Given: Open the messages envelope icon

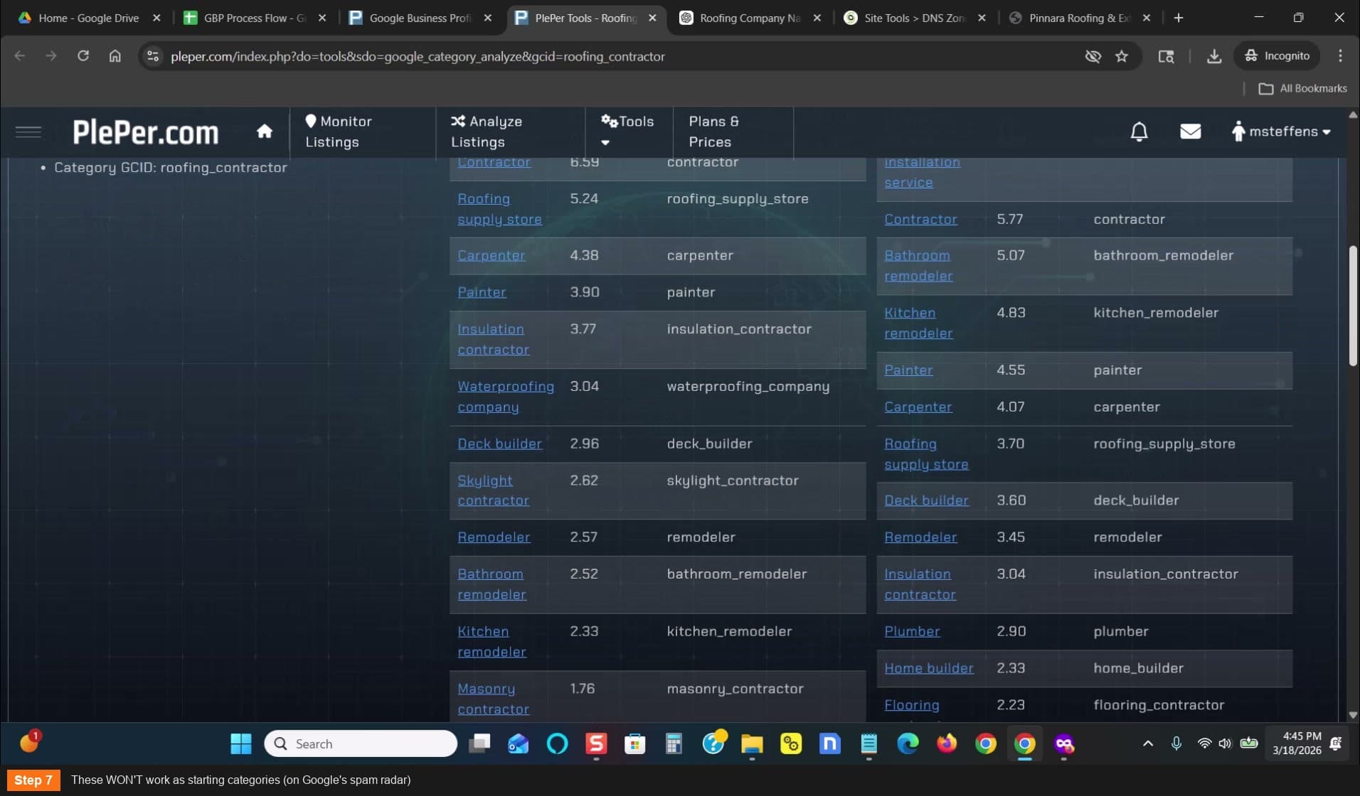Looking at the screenshot, I should pos(1190,131).
